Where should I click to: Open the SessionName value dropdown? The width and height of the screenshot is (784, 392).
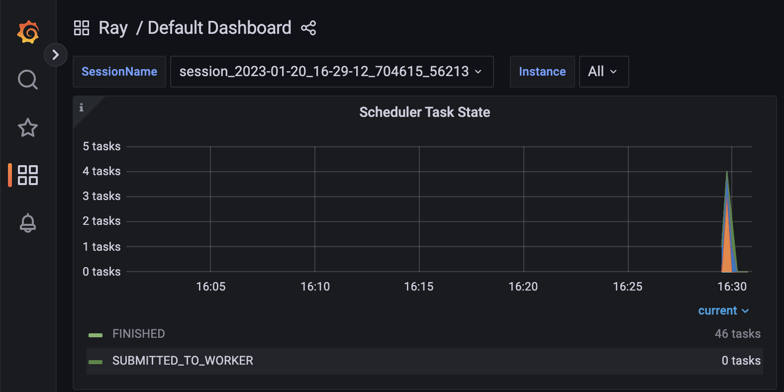point(331,72)
